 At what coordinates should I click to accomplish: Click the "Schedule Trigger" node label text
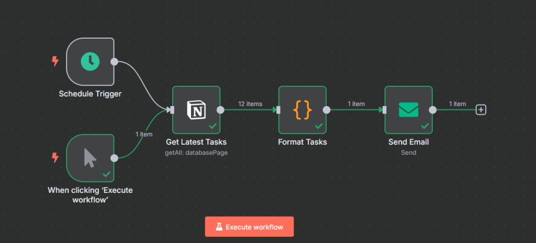pos(90,94)
